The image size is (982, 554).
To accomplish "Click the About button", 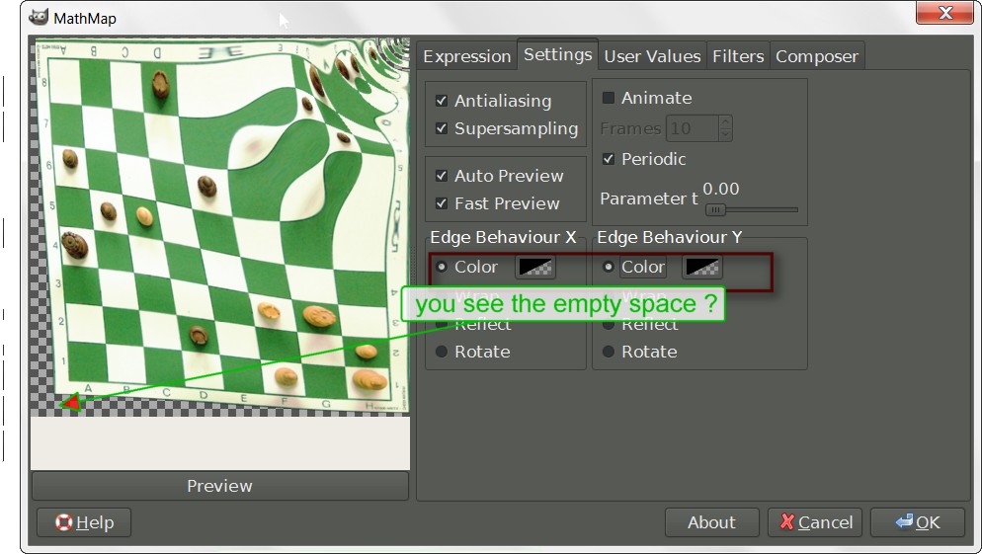I will click(711, 522).
